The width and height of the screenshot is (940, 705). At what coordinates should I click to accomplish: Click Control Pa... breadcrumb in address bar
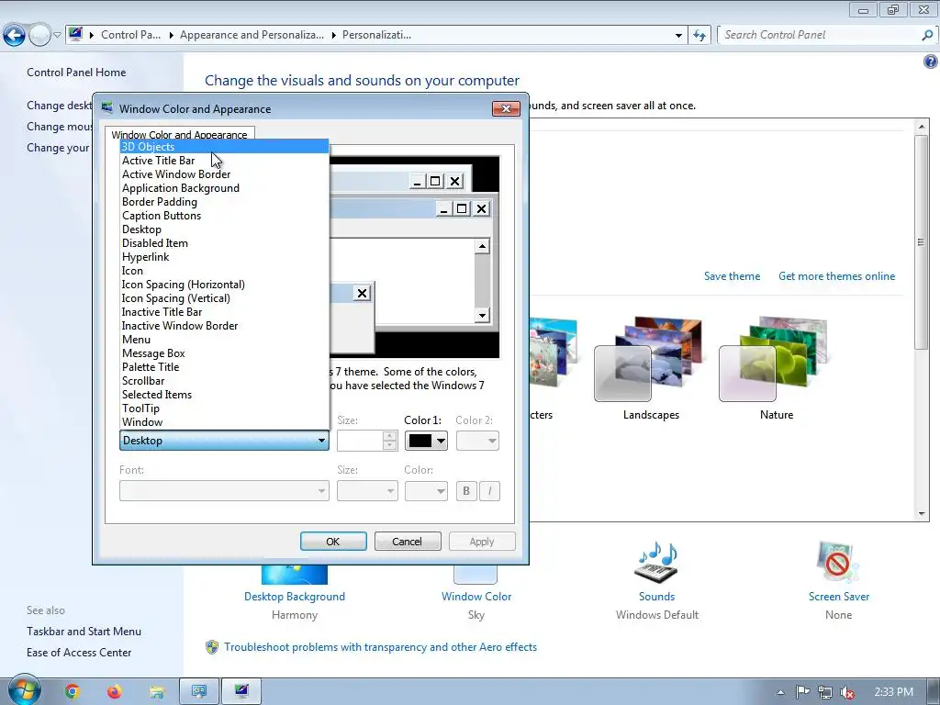(x=130, y=35)
